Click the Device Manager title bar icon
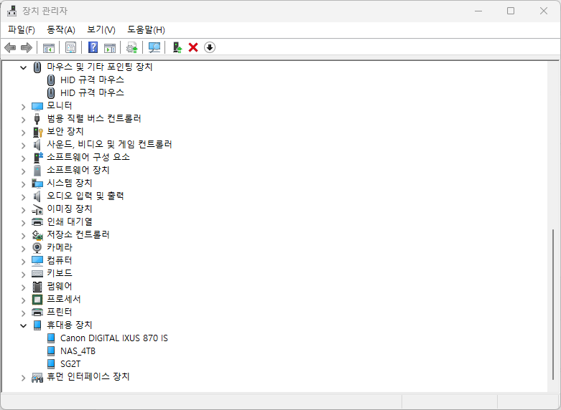Image resolution: width=561 pixels, height=410 pixels. [11, 11]
